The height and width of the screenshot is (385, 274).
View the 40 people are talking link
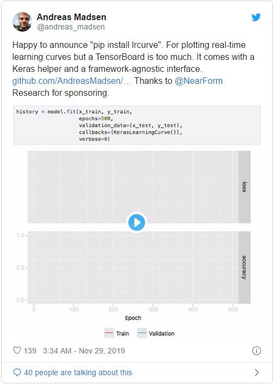(78, 372)
